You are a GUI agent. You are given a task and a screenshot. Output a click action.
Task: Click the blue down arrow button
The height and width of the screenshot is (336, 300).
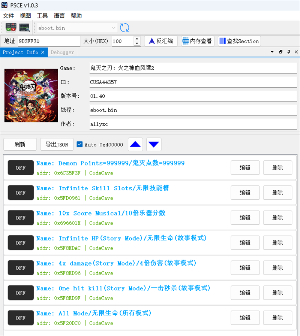(x=153, y=144)
